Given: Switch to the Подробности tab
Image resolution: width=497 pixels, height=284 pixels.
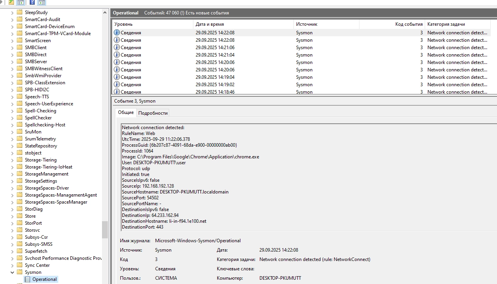Looking at the screenshot, I should (153, 113).
